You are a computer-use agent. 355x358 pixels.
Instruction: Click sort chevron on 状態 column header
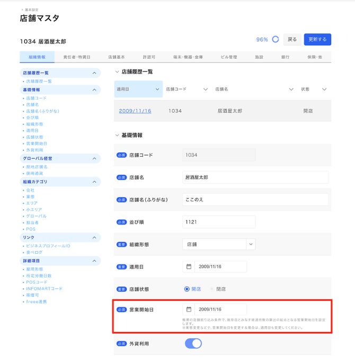(324, 89)
